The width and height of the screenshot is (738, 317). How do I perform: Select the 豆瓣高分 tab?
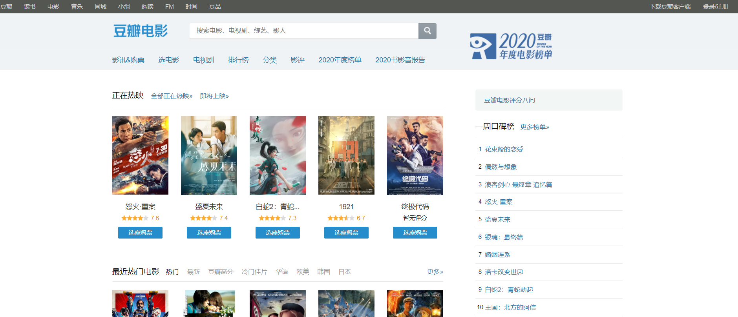[221, 272]
